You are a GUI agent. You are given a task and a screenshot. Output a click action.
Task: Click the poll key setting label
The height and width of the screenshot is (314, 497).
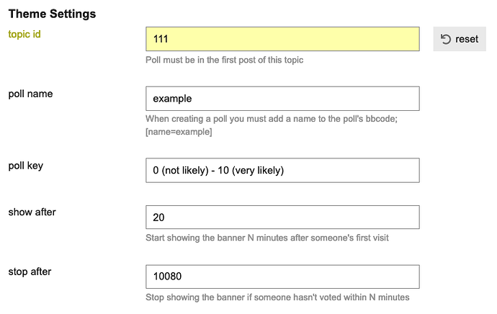tap(26, 166)
